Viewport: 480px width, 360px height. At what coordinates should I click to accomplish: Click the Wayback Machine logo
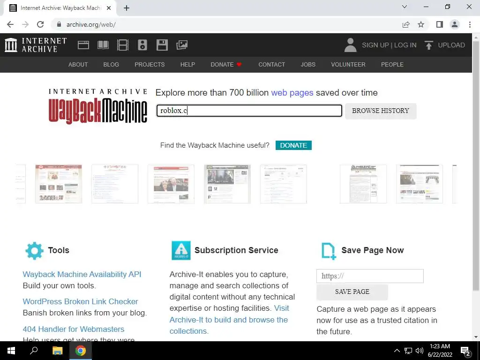click(97, 106)
